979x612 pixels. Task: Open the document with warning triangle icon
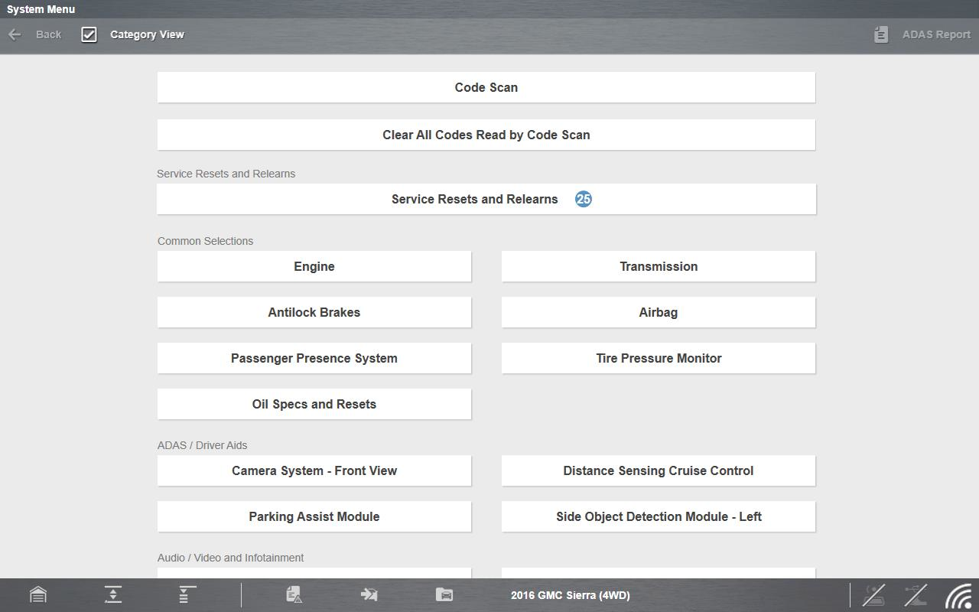point(294,594)
